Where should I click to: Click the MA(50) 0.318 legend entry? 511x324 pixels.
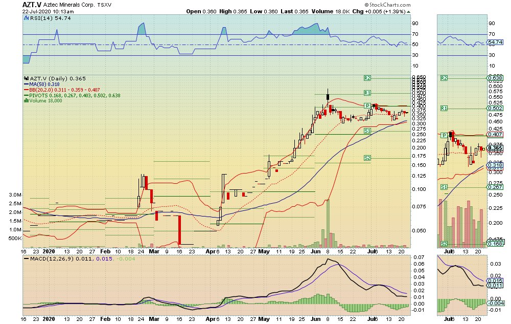(42, 84)
